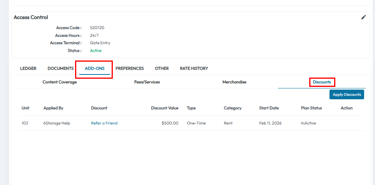The height and width of the screenshot is (185, 375).
Task: Select the ADD-ONS tab
Action: 95,69
